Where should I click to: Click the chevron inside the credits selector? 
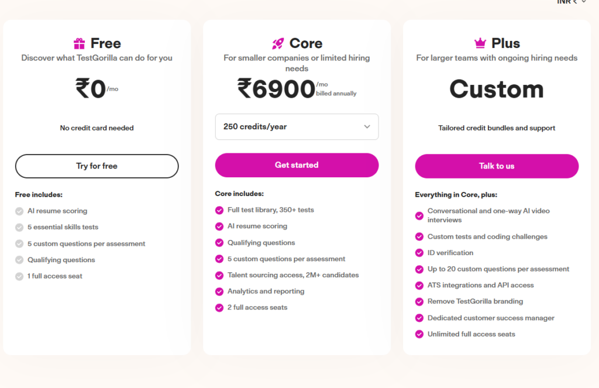tap(367, 127)
